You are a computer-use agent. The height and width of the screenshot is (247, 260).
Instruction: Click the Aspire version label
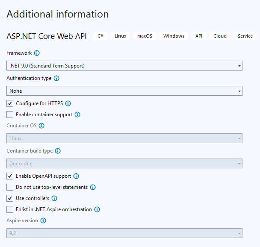tap(22, 221)
